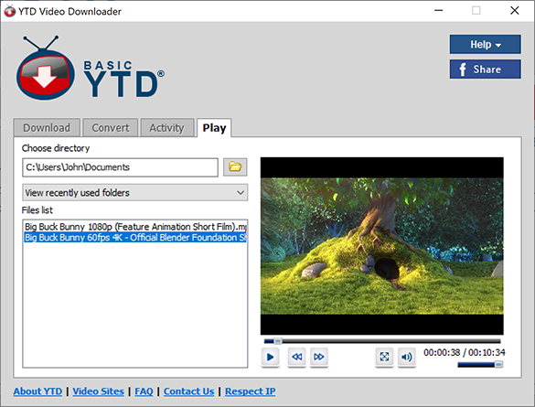Open the Video Sites link
Image resolution: width=535 pixels, height=407 pixels.
point(98,391)
